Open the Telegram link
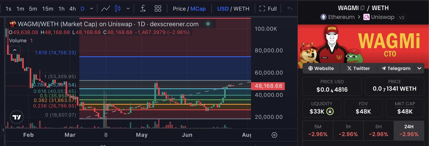Image resolution: width=429 pixels, height=146 pixels. coord(396,68)
